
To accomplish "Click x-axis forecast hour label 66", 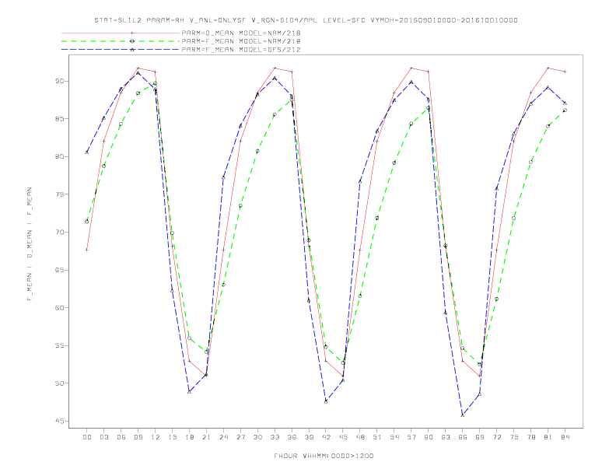I will (x=463, y=437).
